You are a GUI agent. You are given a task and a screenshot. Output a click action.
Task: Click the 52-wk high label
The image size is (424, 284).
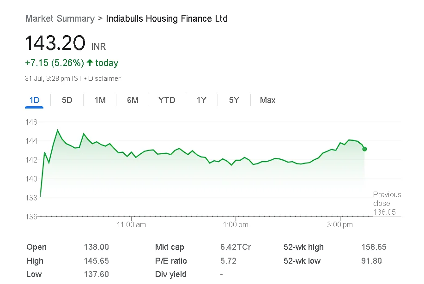point(303,247)
